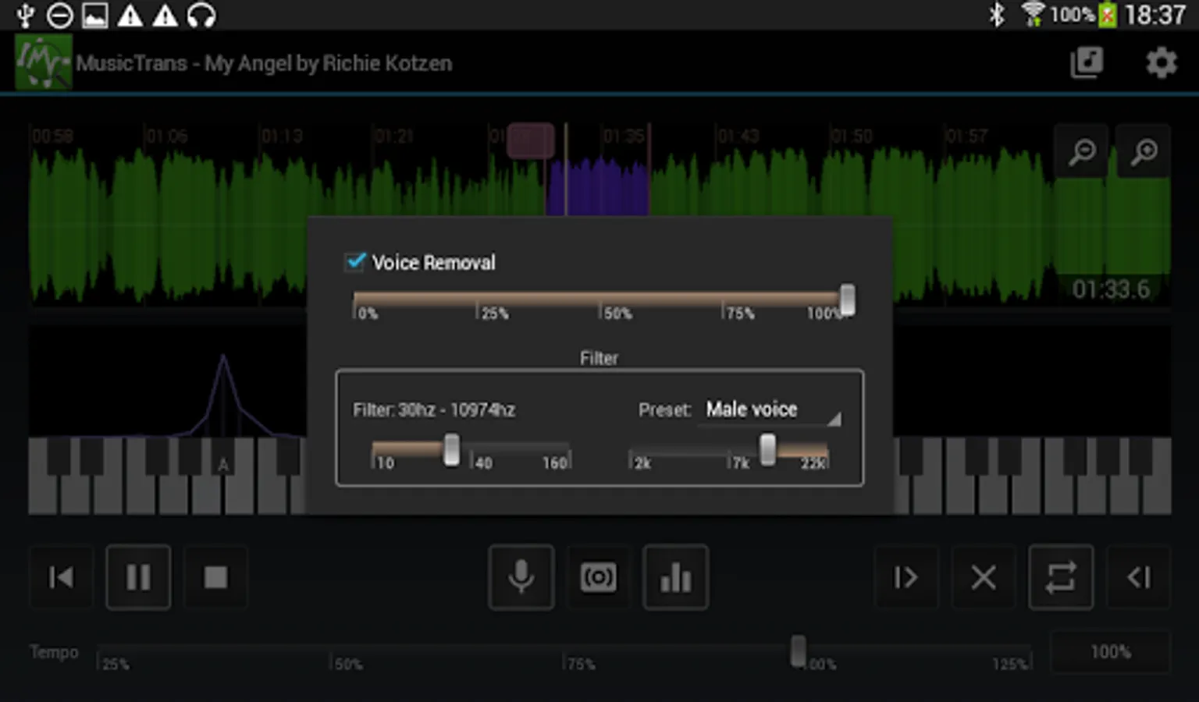This screenshot has height=702, width=1199.
Task: Click the purple looped waveform section
Action: coord(598,186)
